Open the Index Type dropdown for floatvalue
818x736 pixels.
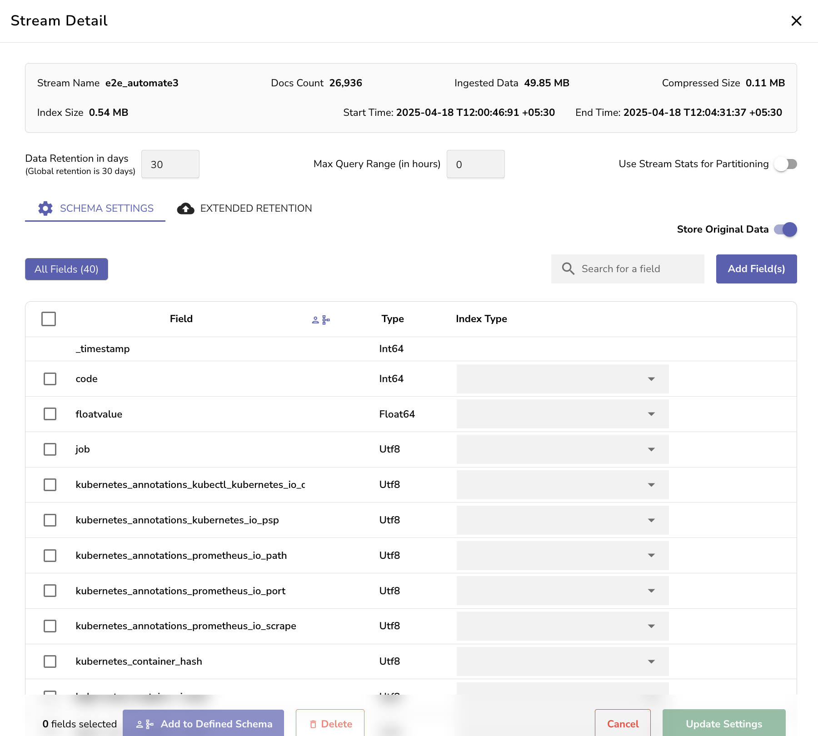click(x=652, y=414)
